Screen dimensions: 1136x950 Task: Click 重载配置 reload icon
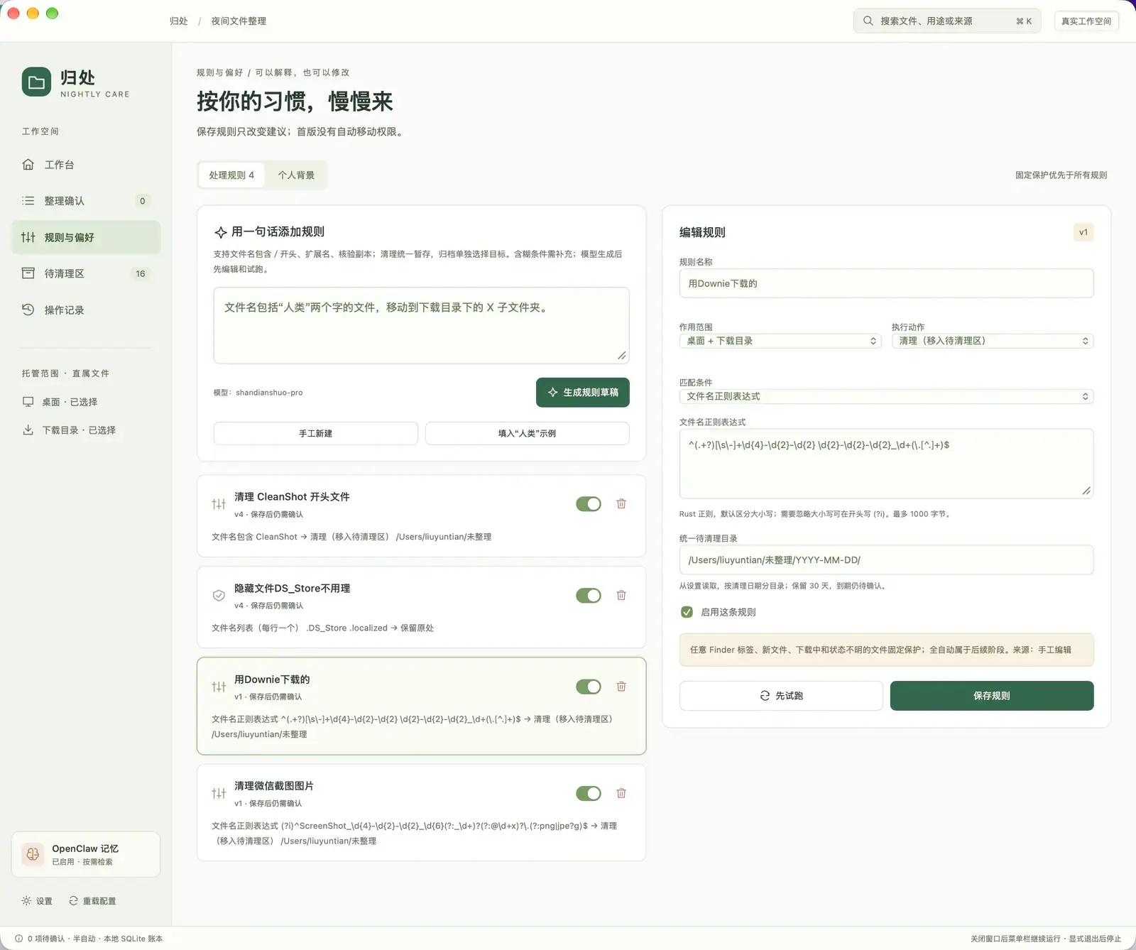73,901
